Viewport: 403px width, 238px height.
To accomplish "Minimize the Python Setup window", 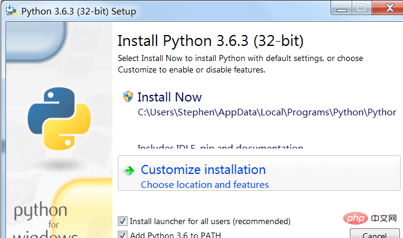I will [x=341, y=8].
